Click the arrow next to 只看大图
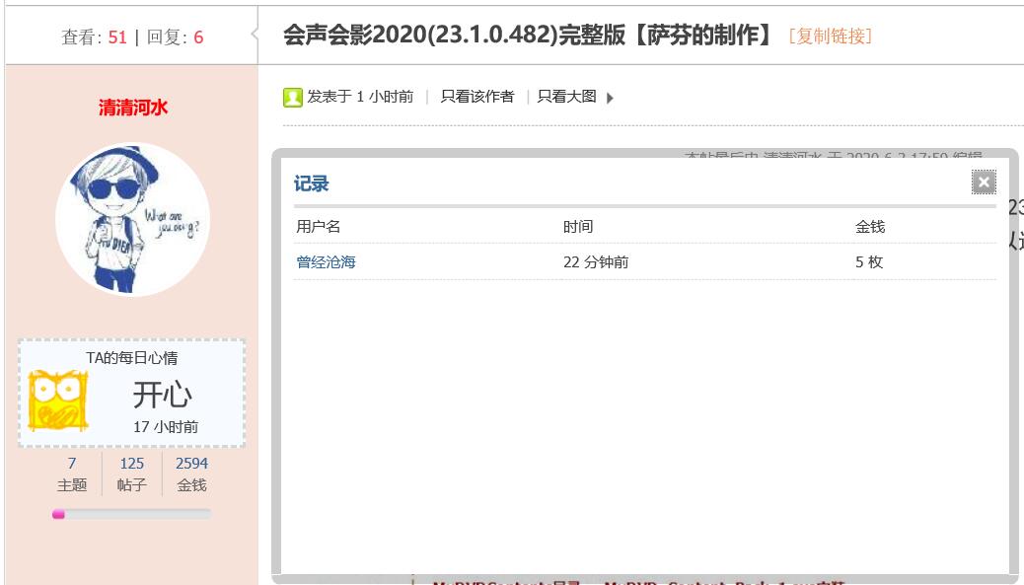This screenshot has height=585, width=1024. tap(610, 98)
